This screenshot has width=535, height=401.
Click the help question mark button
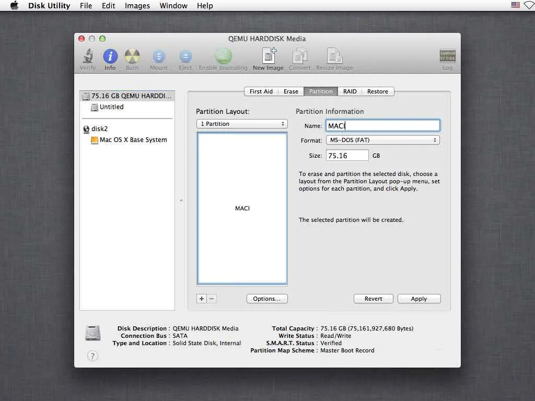pyautogui.click(x=92, y=356)
